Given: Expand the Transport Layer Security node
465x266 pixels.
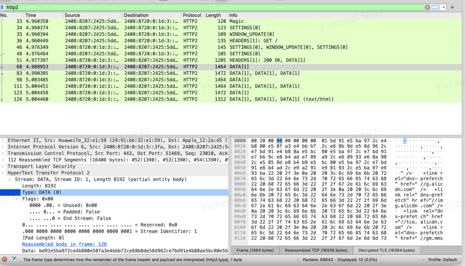Looking at the screenshot, I should point(3,166).
